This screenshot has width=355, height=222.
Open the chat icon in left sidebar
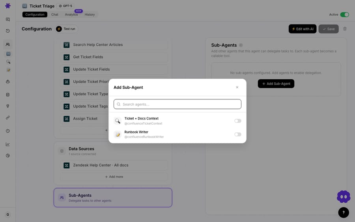pyautogui.click(x=8, y=19)
